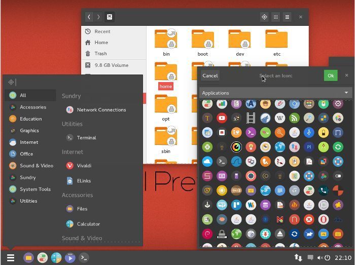Screen dimensions: 355x265
Task: Select the yellow battery icon
Action: pyautogui.click(x=324, y=133)
